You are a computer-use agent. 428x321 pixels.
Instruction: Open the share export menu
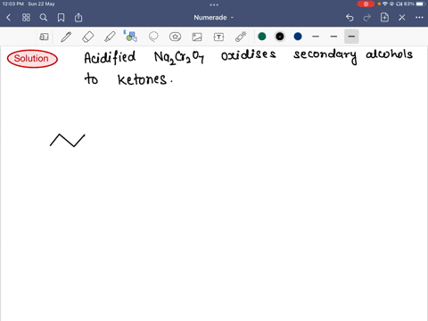click(x=78, y=18)
